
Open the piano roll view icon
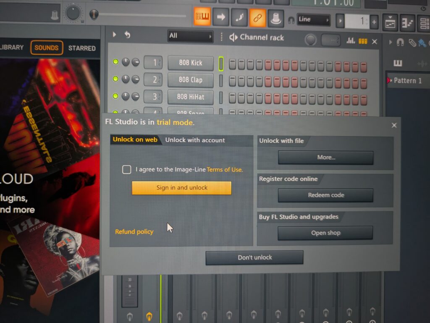point(407,23)
